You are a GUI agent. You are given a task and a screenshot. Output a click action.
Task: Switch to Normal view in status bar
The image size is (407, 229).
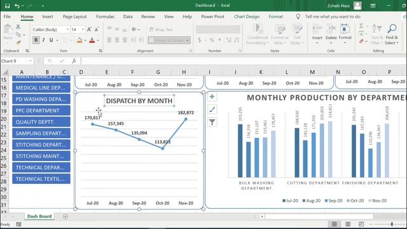pyautogui.click(x=334, y=224)
